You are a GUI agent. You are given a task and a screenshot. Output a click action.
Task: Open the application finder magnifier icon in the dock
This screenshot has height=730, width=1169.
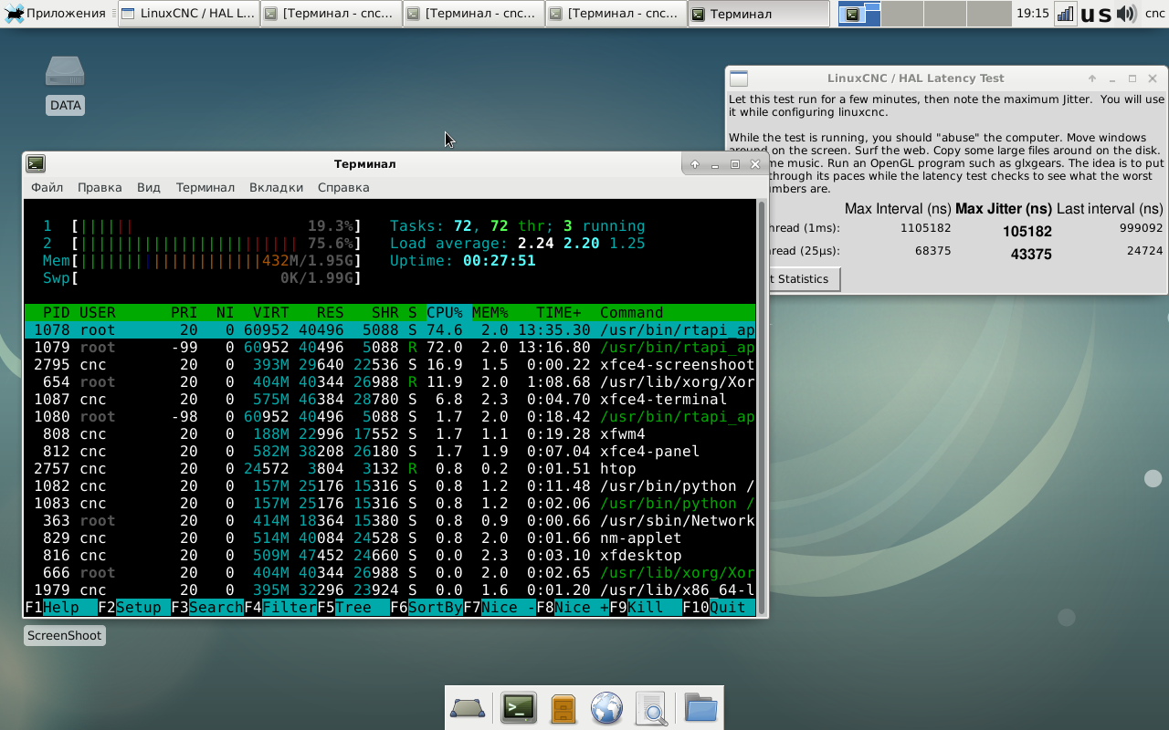651,708
